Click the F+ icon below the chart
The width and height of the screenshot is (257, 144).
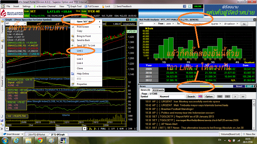point(91,129)
